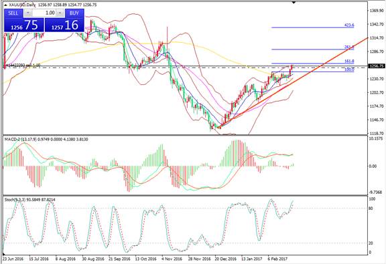Click MACD zero level 0.00
This screenshot has height=264, width=386.
pos(373,166)
